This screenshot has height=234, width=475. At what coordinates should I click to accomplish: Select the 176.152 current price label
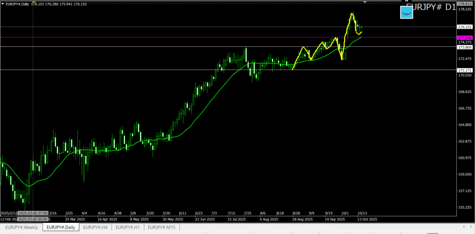464,27
